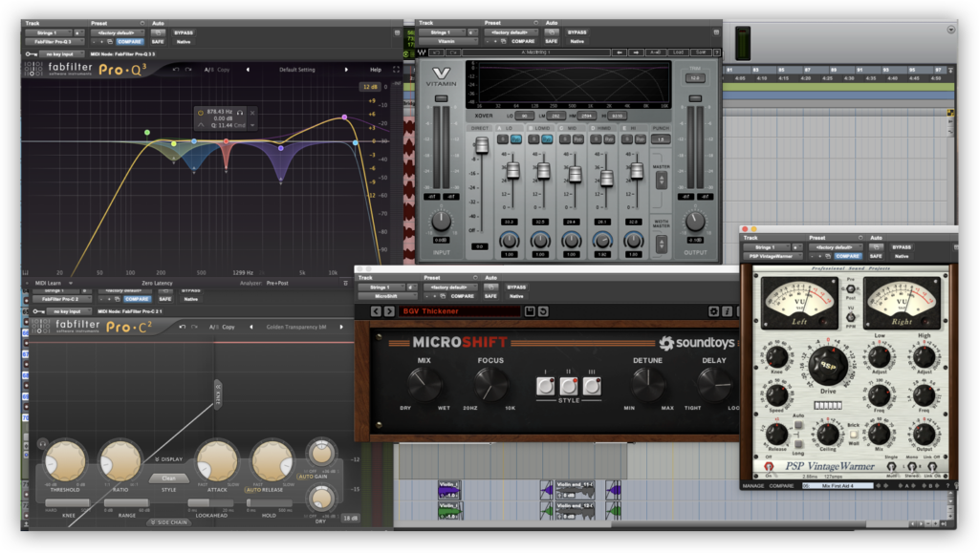This screenshot has width=979, height=553.
Task: Open MicroShift settings gear icon
Action: (x=713, y=311)
